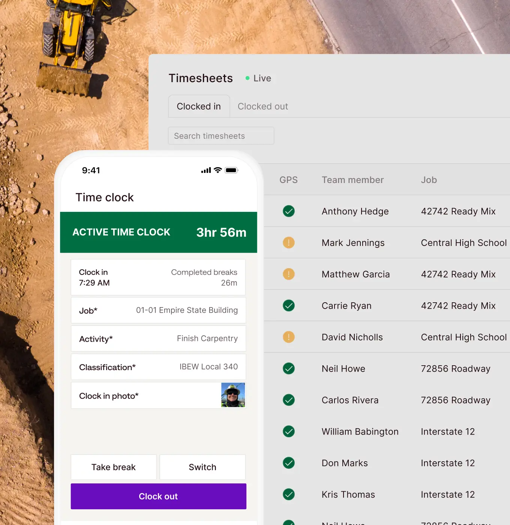Screen dimensions: 510x525
Task: Click Mark Jennings' job Central High School
Action: 464,243
